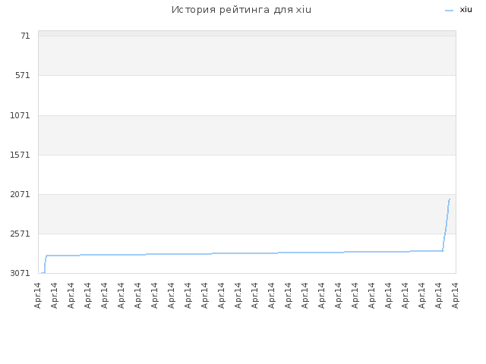Click the 2071 y-axis label
This screenshot has height=364, width=486.
21,195
